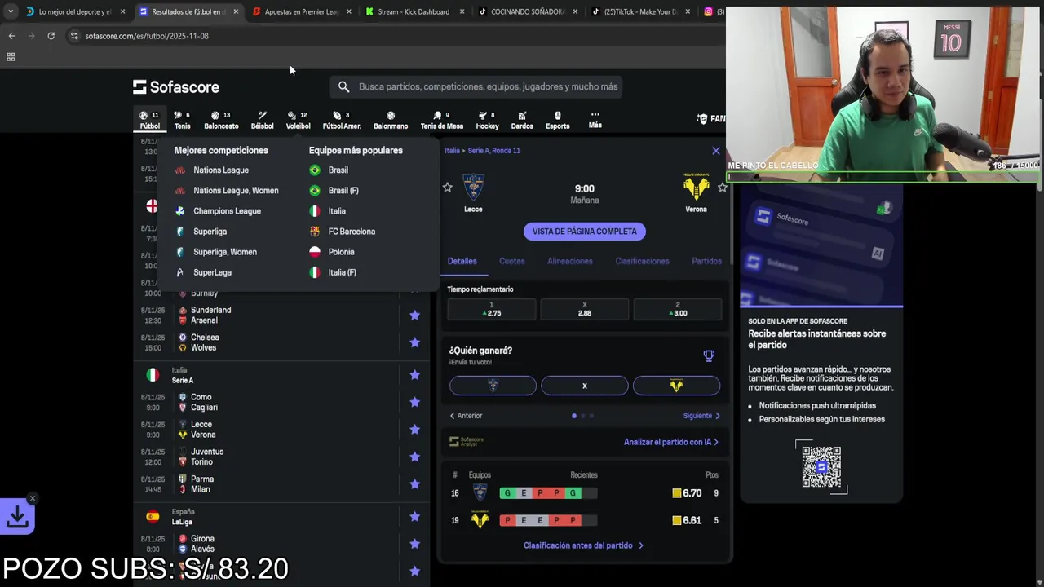Toggle favorite star for Parma vs Milan

coord(414,484)
